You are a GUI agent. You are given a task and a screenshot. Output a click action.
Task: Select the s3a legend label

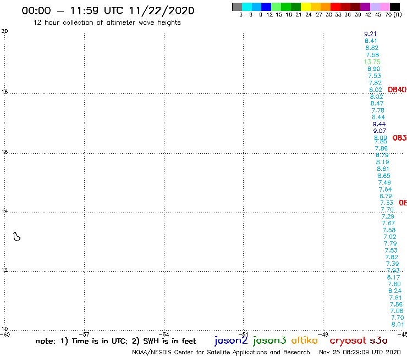(x=378, y=341)
